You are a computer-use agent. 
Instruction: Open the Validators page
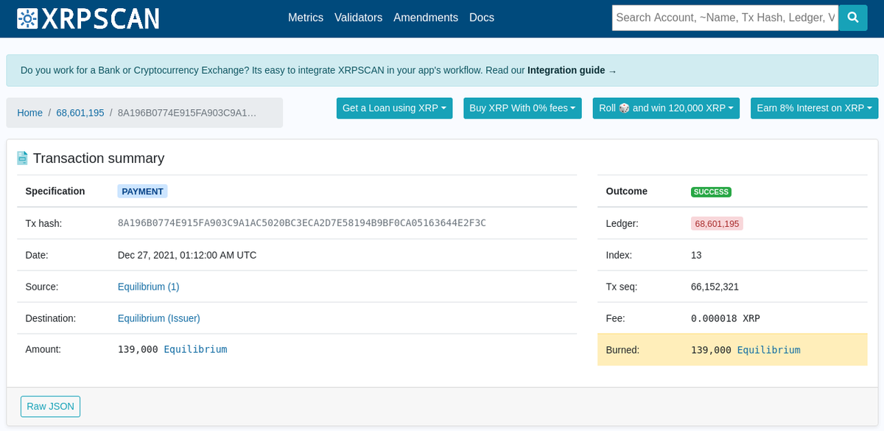click(x=358, y=18)
